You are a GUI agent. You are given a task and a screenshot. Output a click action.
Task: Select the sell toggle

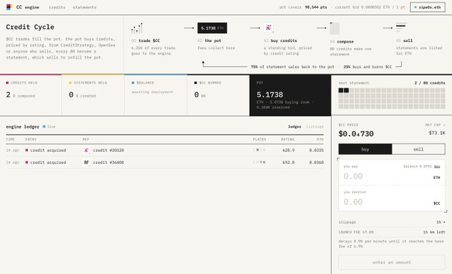[418, 149]
